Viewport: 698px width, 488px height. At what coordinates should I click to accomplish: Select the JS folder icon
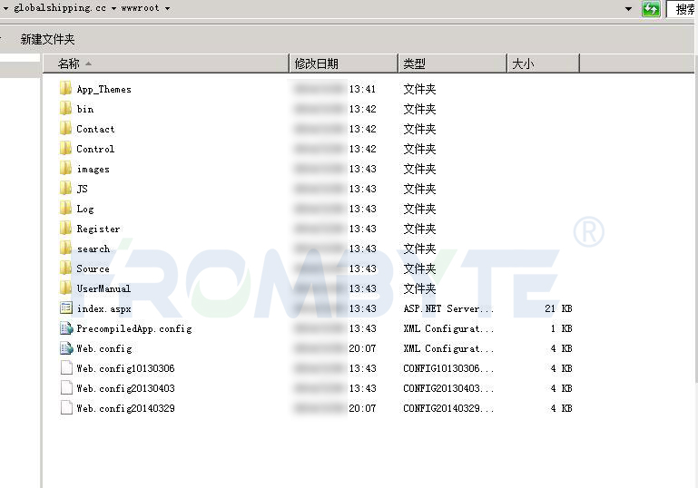[66, 189]
